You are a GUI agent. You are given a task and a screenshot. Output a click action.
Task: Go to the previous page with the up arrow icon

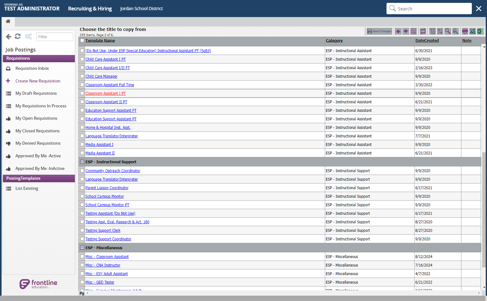[x=398, y=31]
